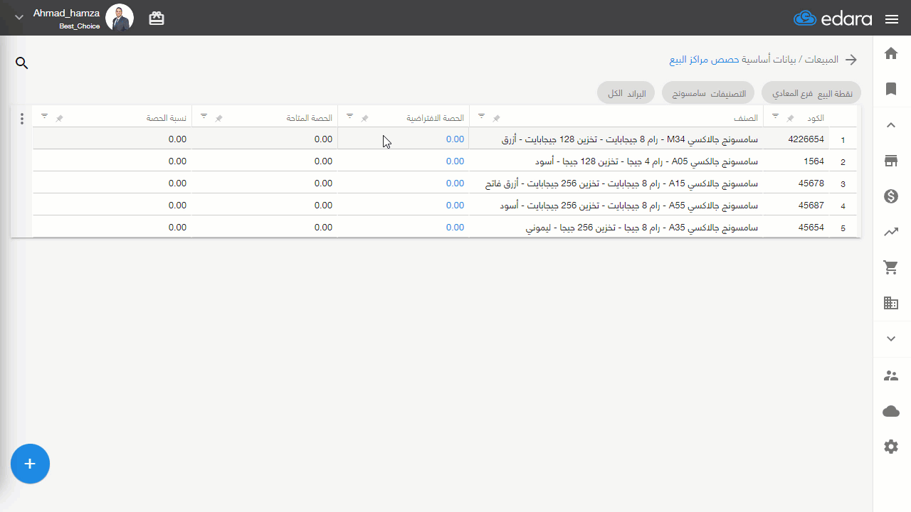Open filter for الصنف column

[x=481, y=115]
